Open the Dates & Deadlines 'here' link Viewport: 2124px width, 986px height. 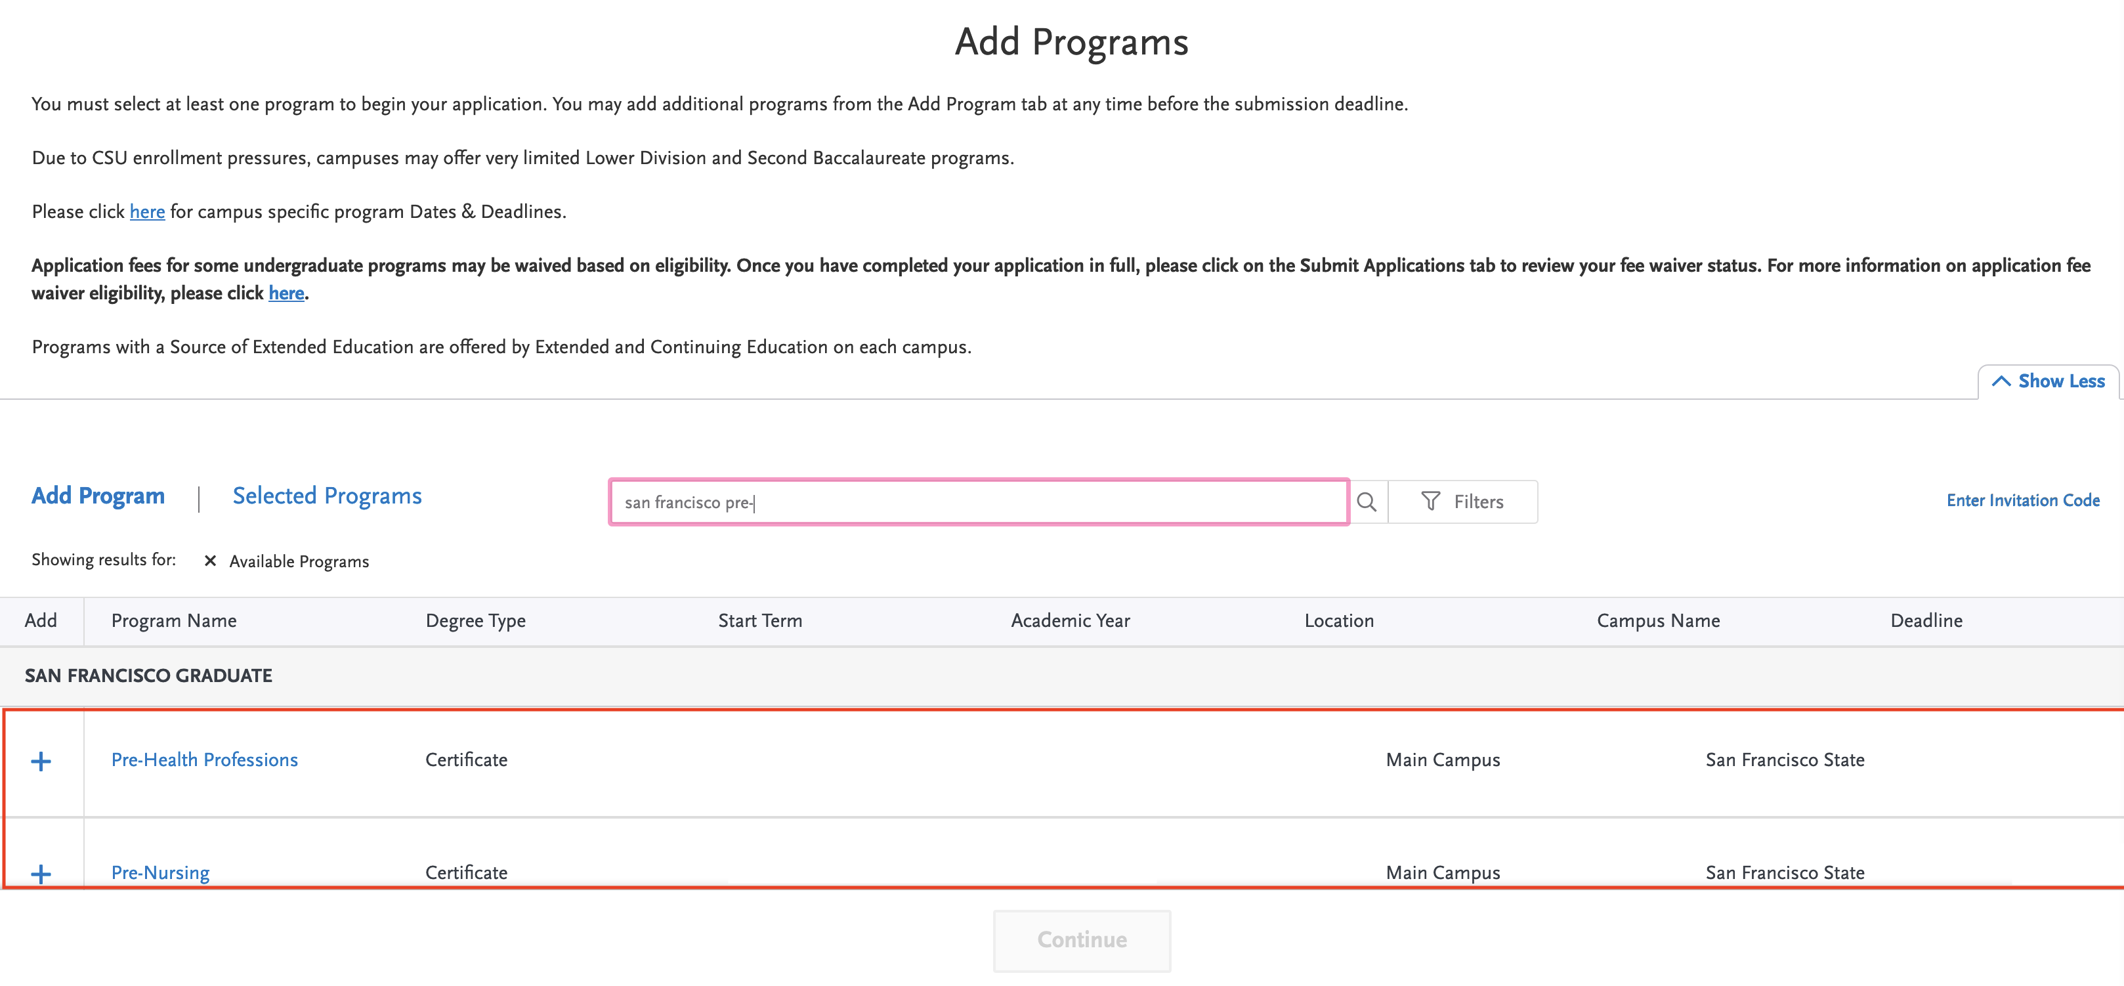click(147, 212)
